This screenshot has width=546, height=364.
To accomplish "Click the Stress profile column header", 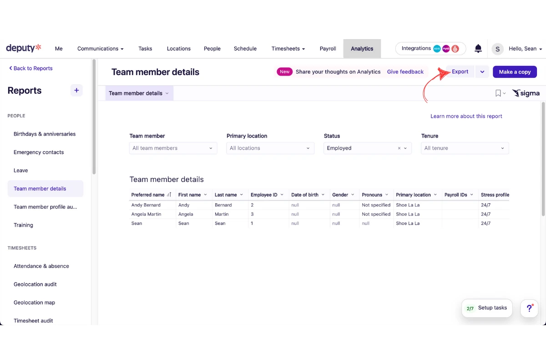I will click(x=495, y=195).
